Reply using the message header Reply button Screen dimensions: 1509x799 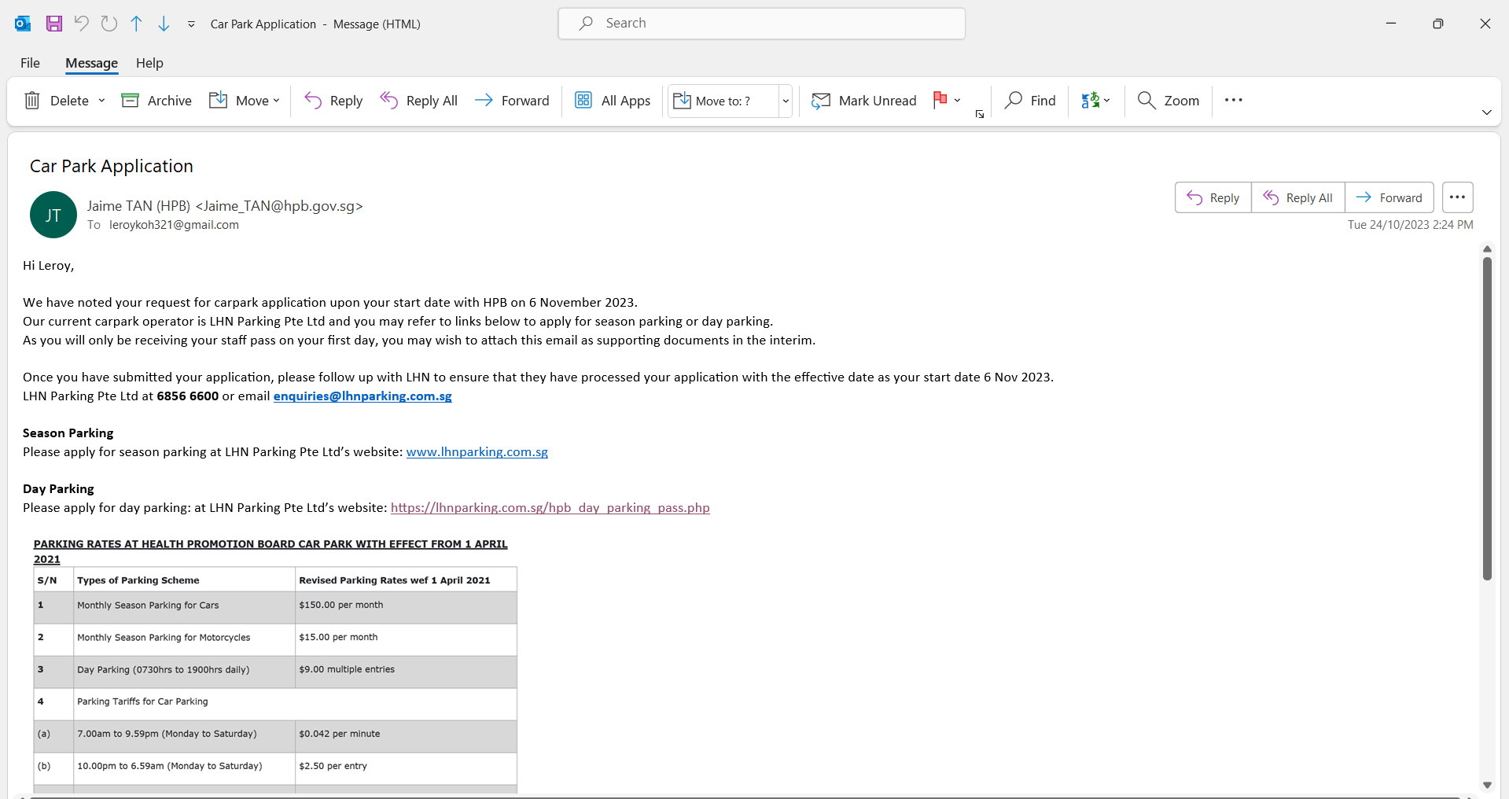pos(1213,197)
